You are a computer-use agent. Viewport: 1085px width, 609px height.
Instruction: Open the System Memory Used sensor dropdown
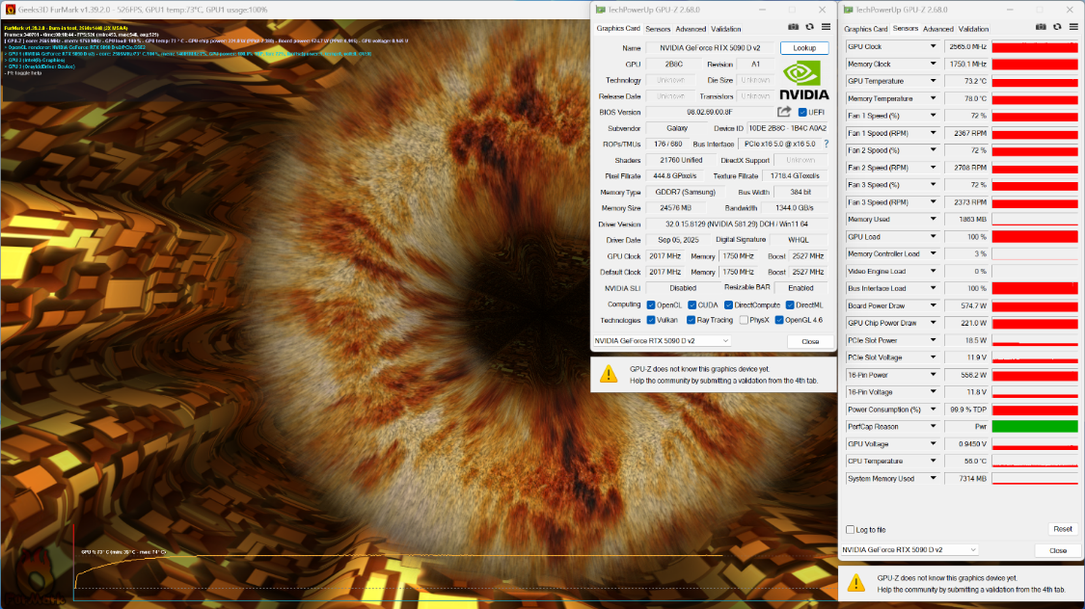(933, 478)
